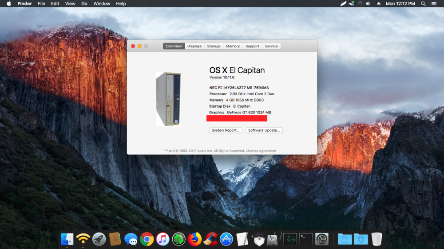
Task: Click the desktop tower computer image
Action: pos(168,99)
